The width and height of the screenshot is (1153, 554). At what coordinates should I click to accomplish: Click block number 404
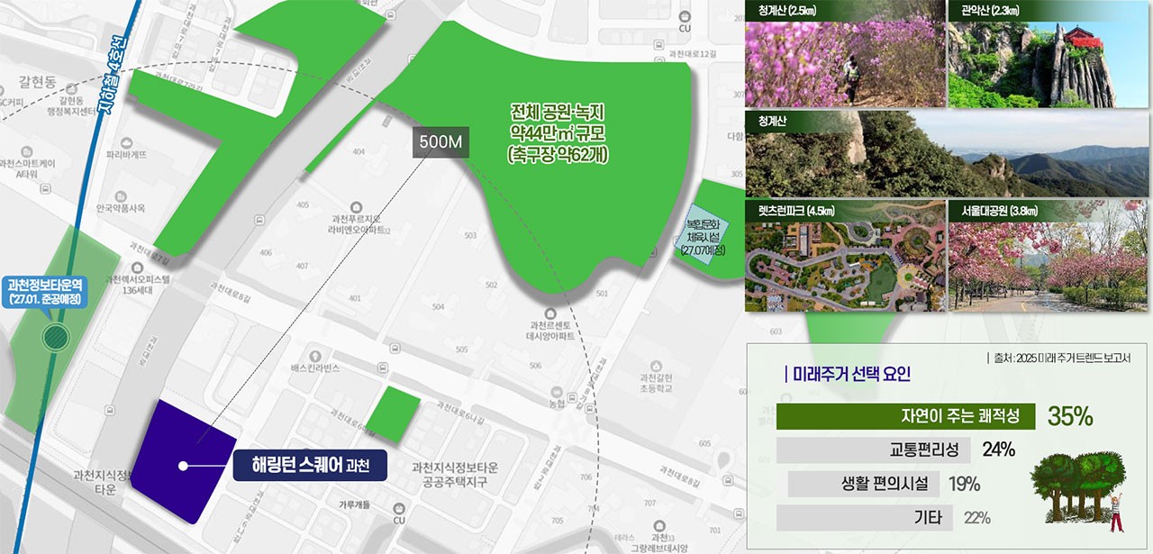(360, 151)
